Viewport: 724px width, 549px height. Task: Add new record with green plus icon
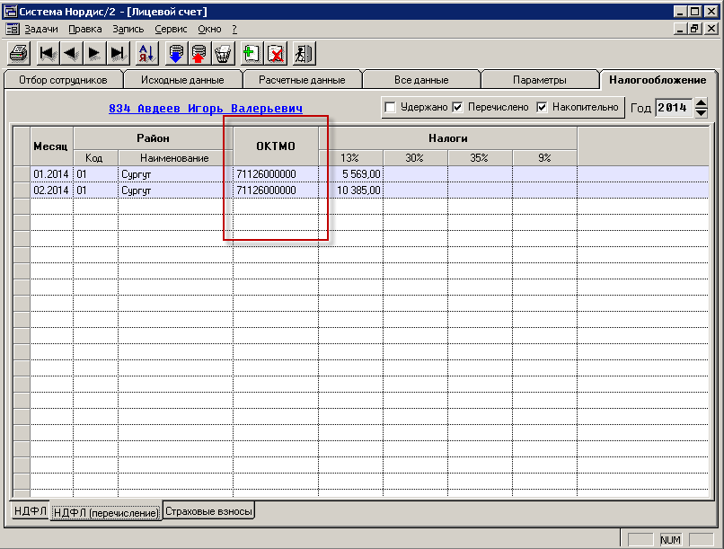(x=252, y=54)
